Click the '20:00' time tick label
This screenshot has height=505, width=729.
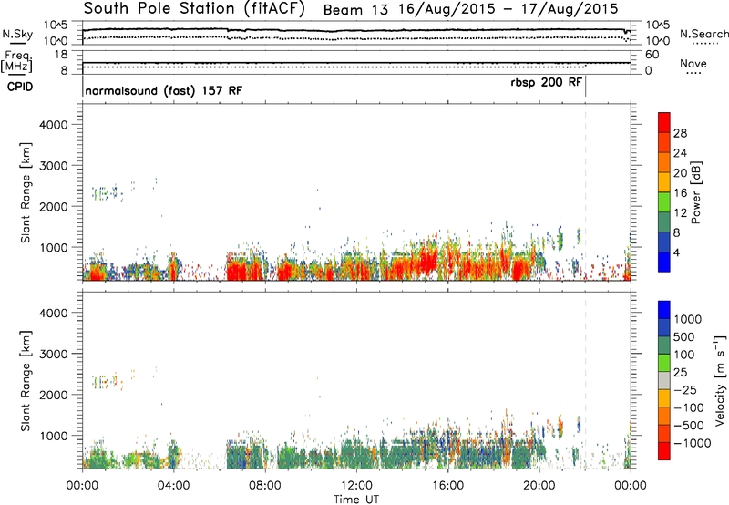(539, 486)
